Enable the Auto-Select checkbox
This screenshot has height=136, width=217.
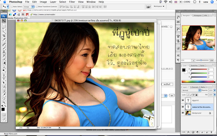coord(12,7)
